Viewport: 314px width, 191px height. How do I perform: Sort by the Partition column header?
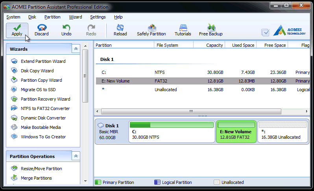[x=124, y=45]
